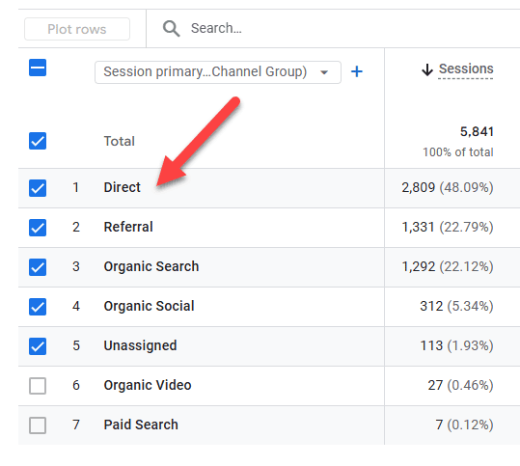Click the Direct channel name
Image resolution: width=520 pixels, height=466 pixels.
(x=122, y=187)
